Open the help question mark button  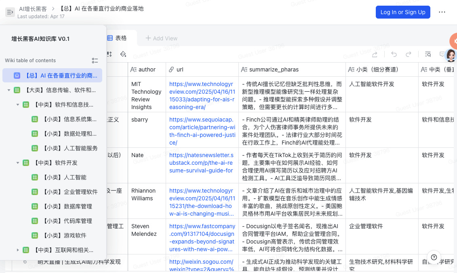pos(434,257)
